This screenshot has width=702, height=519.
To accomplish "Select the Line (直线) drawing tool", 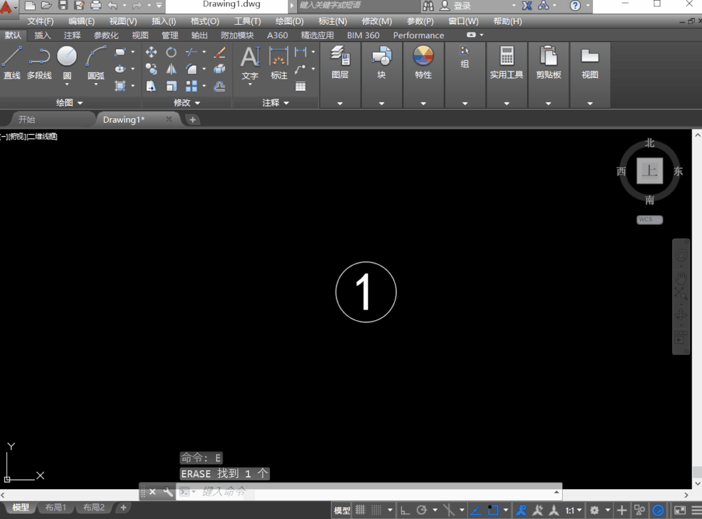I will click(x=12, y=62).
